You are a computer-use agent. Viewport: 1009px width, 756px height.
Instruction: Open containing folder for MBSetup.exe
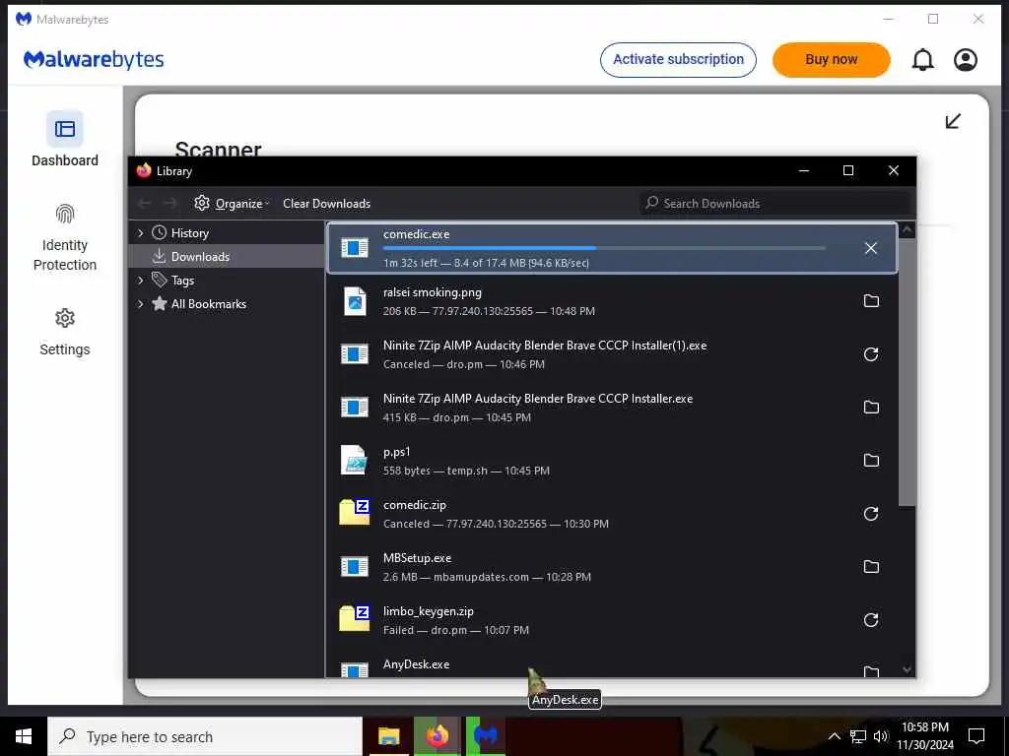click(x=871, y=566)
